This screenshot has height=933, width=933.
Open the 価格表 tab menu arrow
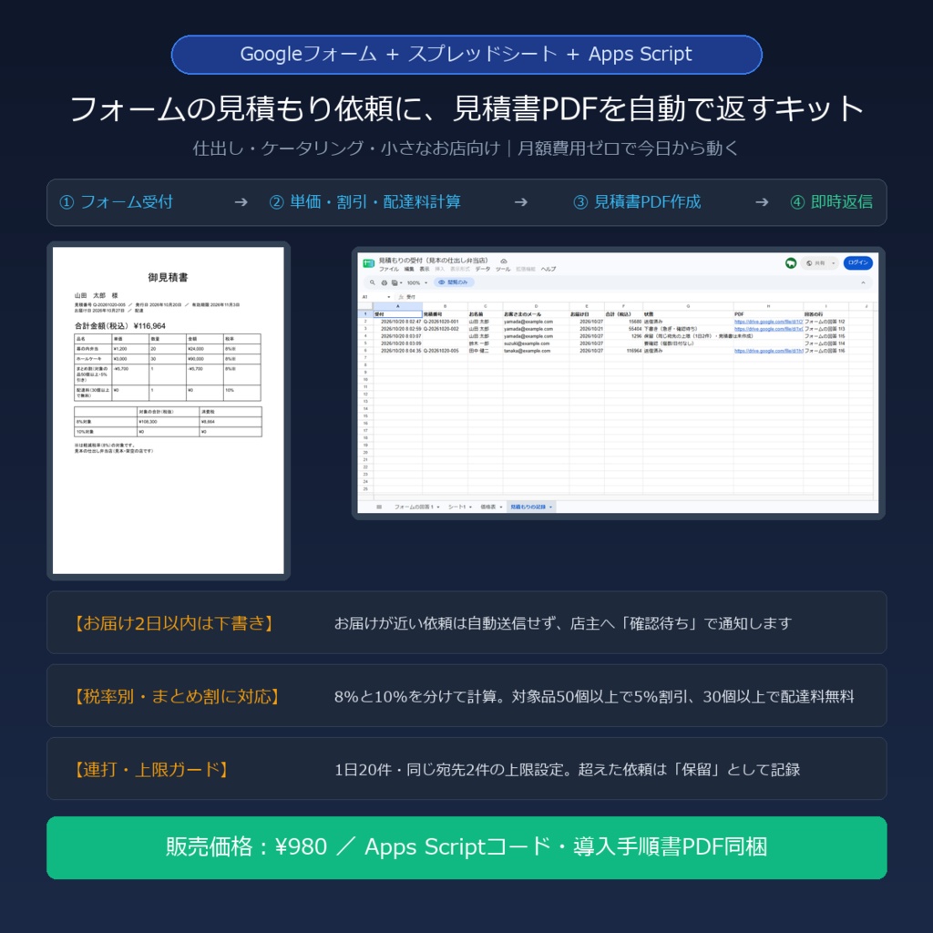tap(501, 507)
